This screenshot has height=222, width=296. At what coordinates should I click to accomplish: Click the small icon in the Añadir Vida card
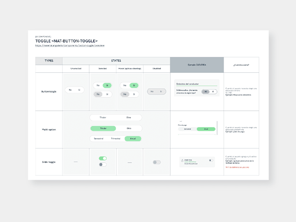(x=182, y=161)
